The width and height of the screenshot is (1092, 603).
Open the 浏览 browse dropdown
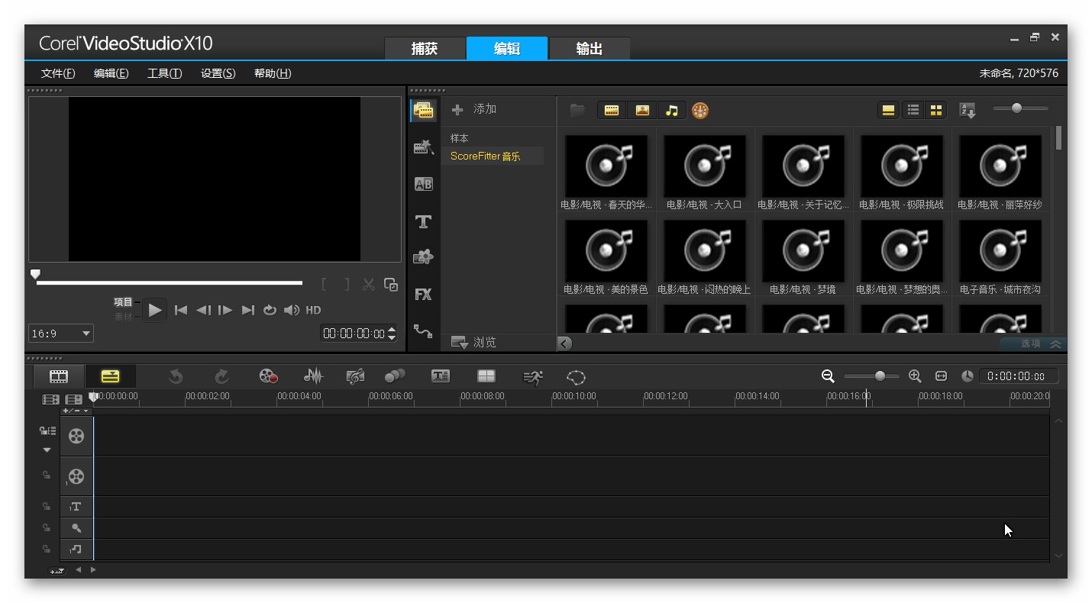tap(473, 342)
